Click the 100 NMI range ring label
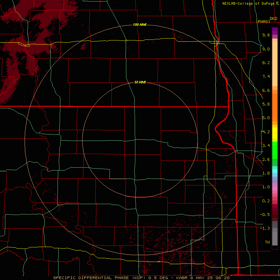280x280 pixels. coord(140,25)
